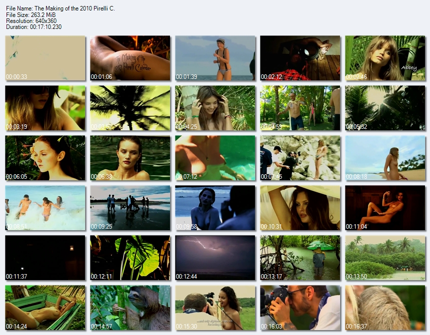Image resolution: width=430 pixels, height=335 pixels.
Task: Click the lightning storm thumbnail at 00:12:44
Action: (215, 258)
